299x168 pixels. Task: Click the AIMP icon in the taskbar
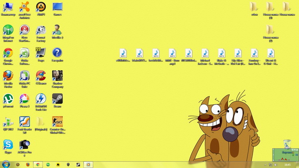coord(18,164)
